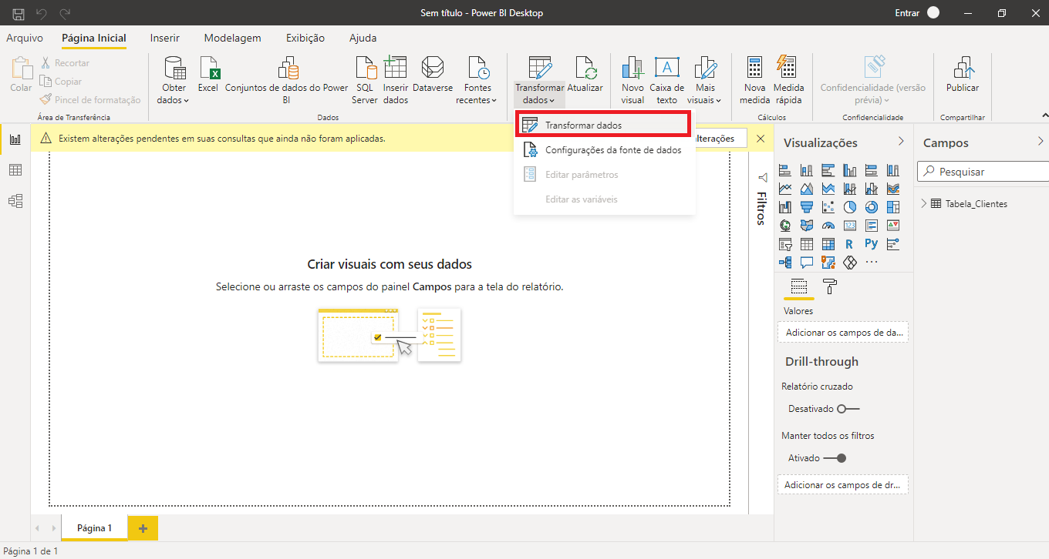Select the Python (Py) visual
The image size is (1049, 559).
pyautogui.click(x=872, y=244)
